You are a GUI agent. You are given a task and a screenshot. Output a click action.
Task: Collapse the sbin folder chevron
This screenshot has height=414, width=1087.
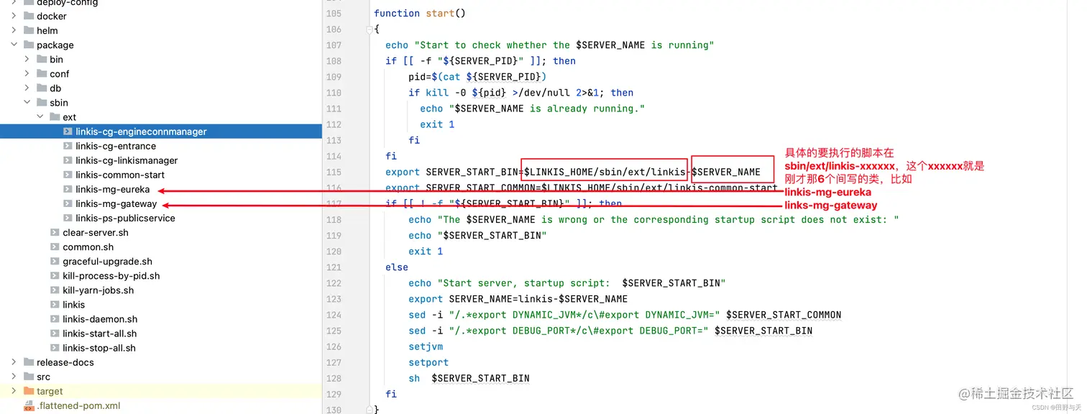pos(27,103)
